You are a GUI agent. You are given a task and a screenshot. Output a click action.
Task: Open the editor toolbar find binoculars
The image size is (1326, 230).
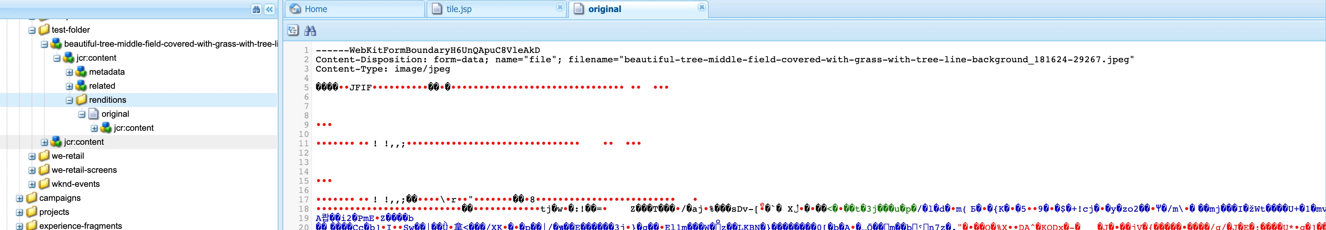click(x=310, y=30)
